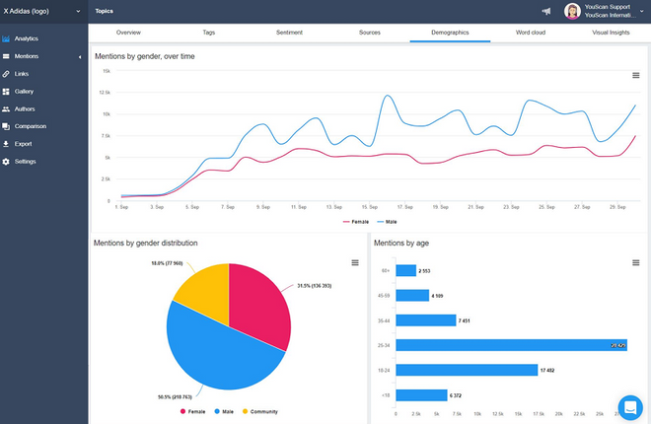Image resolution: width=651 pixels, height=424 pixels.
Task: Click the Links chain icon
Action: click(6, 74)
